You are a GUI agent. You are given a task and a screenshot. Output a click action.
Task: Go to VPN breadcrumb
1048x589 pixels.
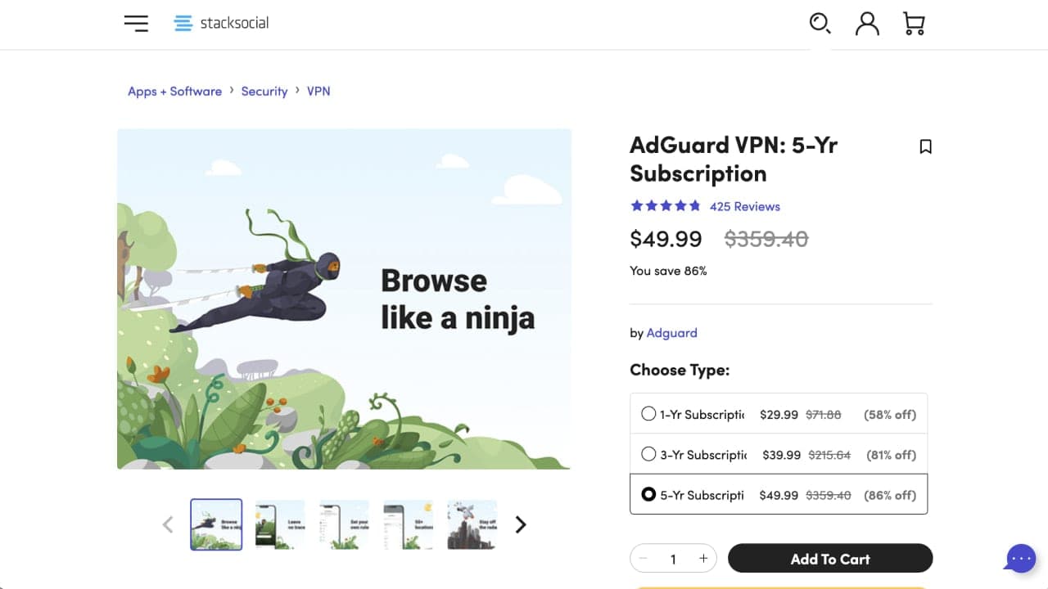pos(318,91)
